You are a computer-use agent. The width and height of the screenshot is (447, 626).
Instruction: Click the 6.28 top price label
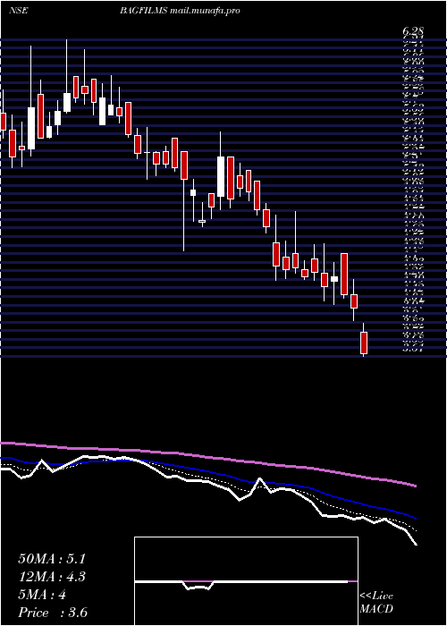413,32
